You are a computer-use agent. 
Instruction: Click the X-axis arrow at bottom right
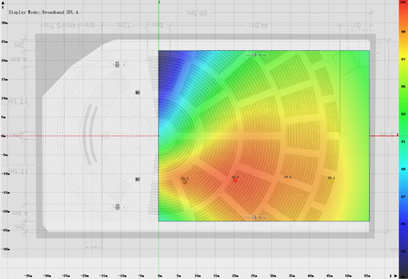pos(395,275)
